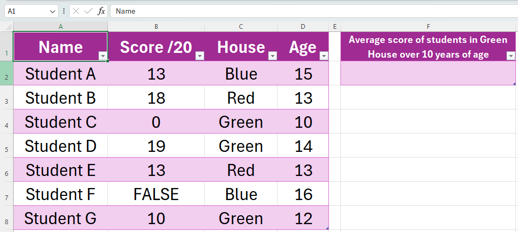Open the Name column filter dropdown

(x=103, y=56)
